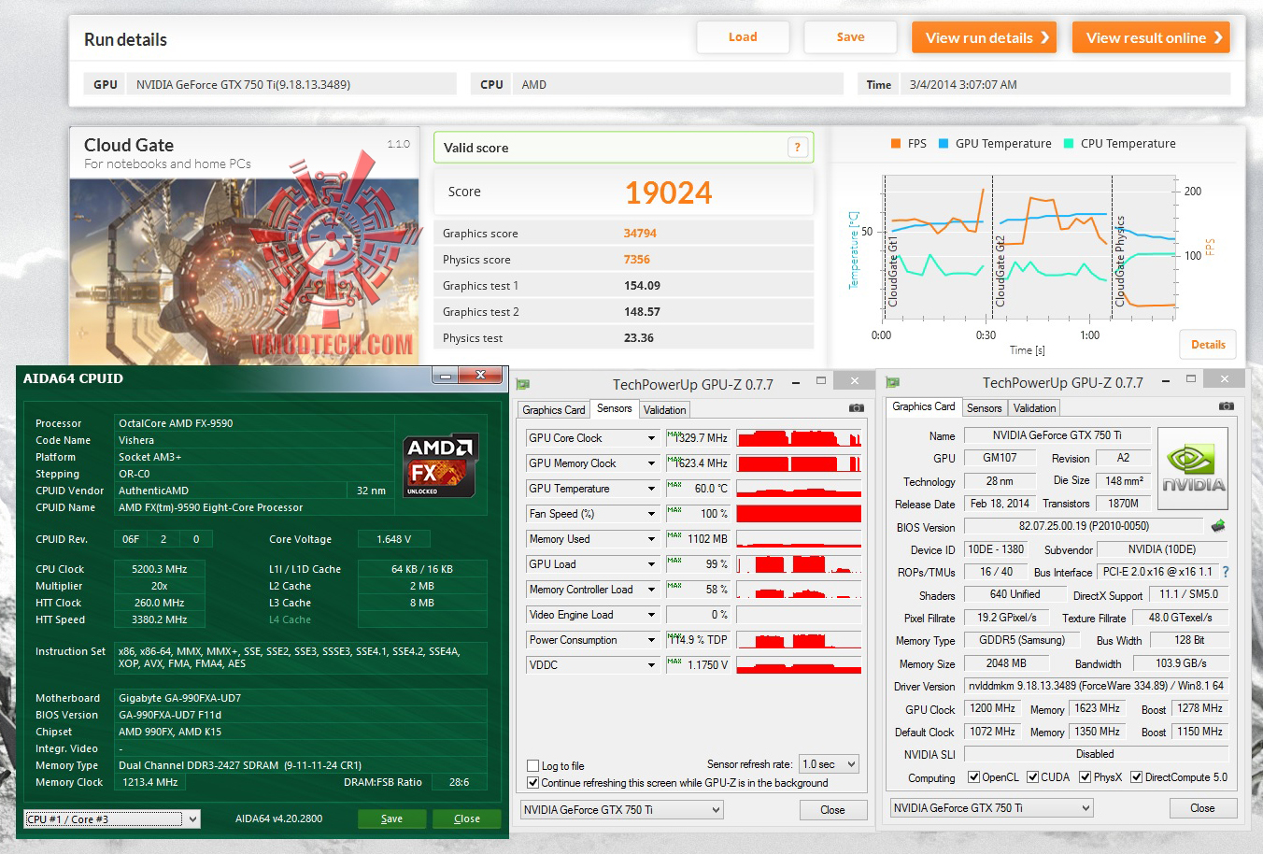Open GPU selector dropdown below the Computing checkboxes
Screen dimensions: 1263x854
991,808
